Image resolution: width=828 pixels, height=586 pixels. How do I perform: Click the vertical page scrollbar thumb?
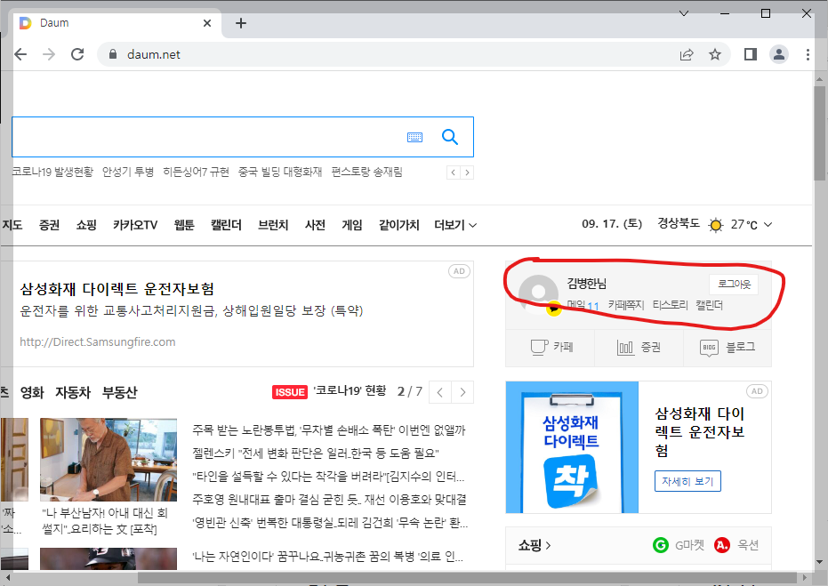820,133
